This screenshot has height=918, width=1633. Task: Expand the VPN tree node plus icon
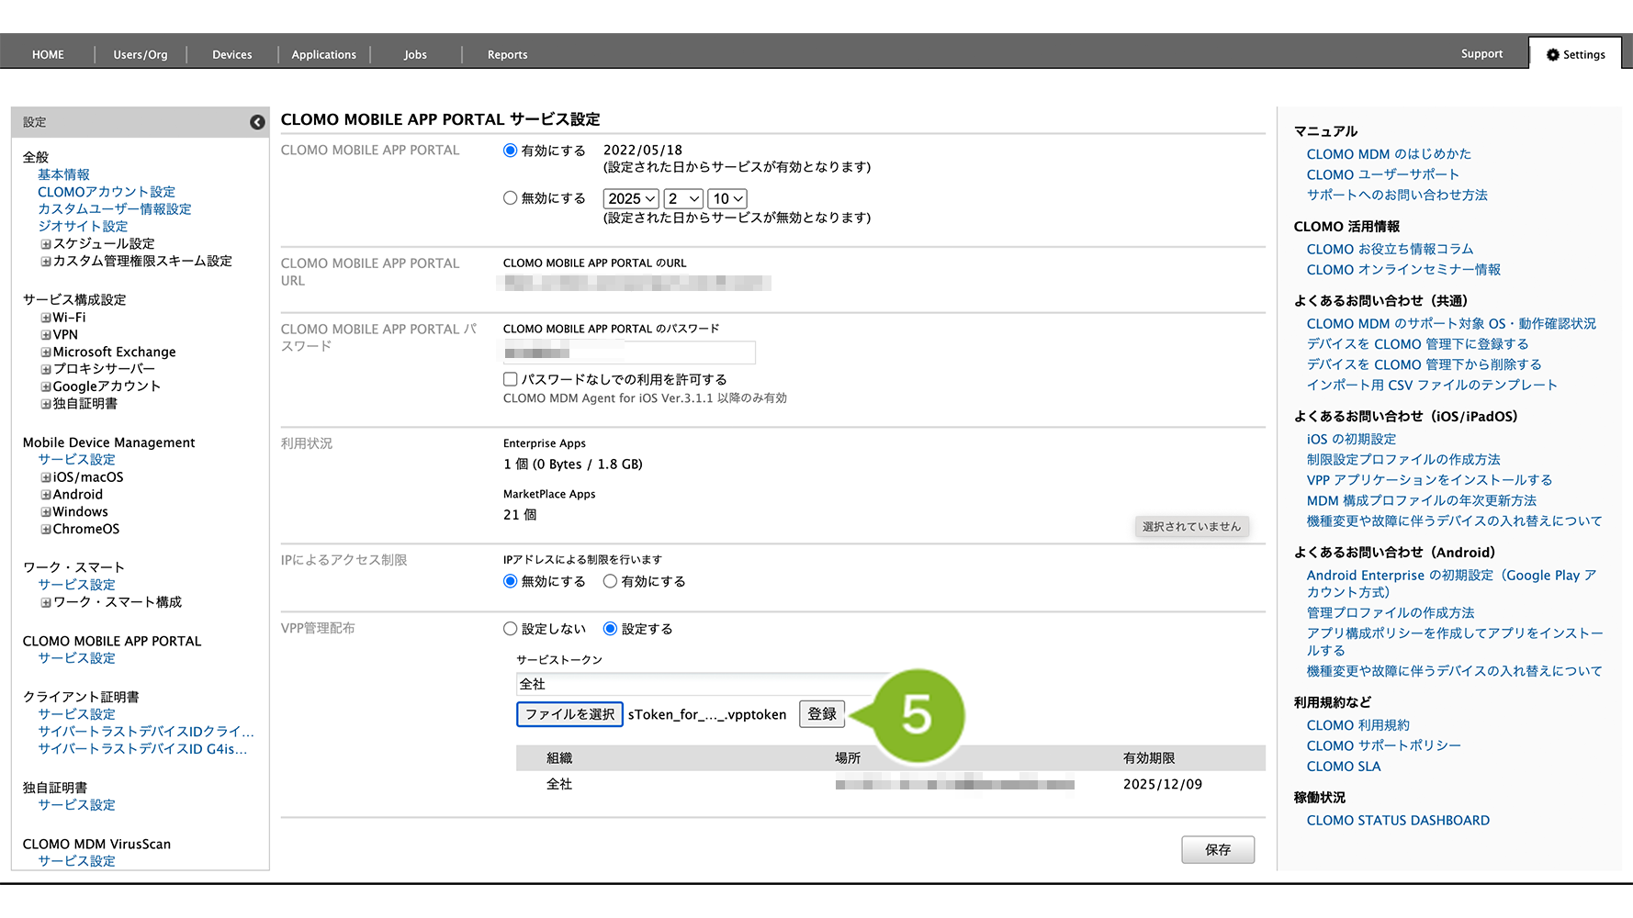coord(45,335)
